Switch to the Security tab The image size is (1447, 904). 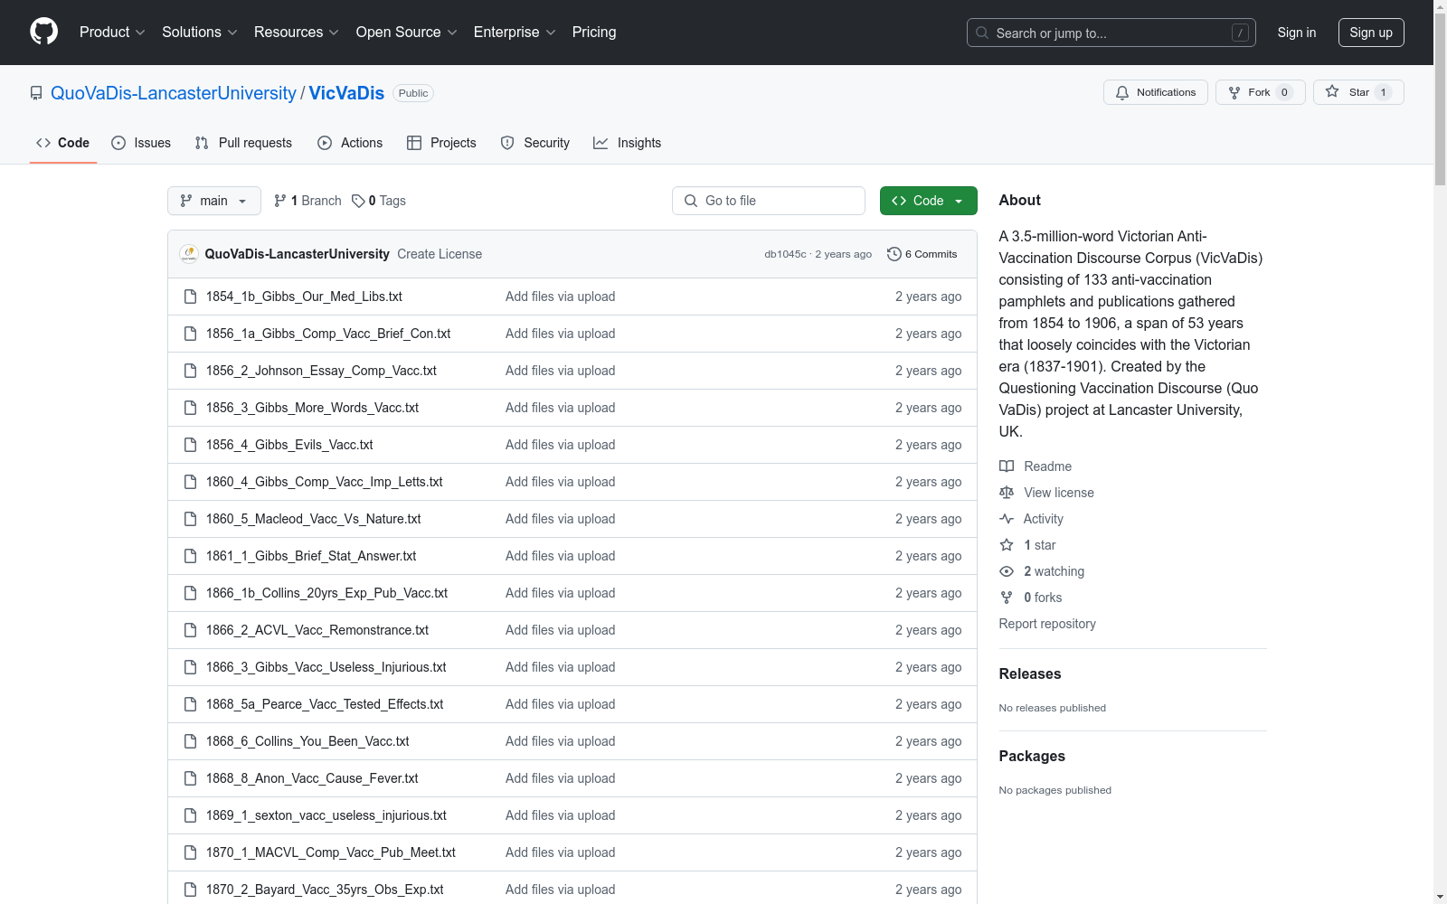pyautogui.click(x=535, y=143)
